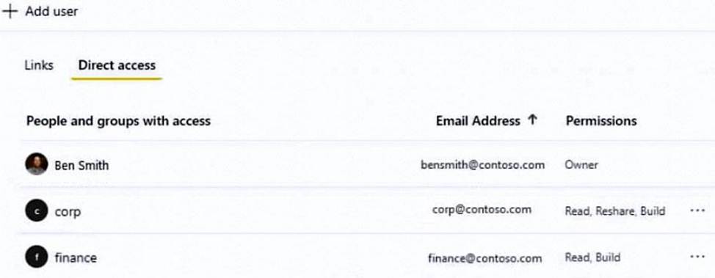
Task: Open the more options ellipsis for corp
Action: (697, 211)
